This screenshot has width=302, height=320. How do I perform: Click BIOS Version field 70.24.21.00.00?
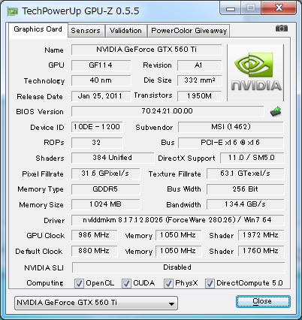[x=168, y=111]
